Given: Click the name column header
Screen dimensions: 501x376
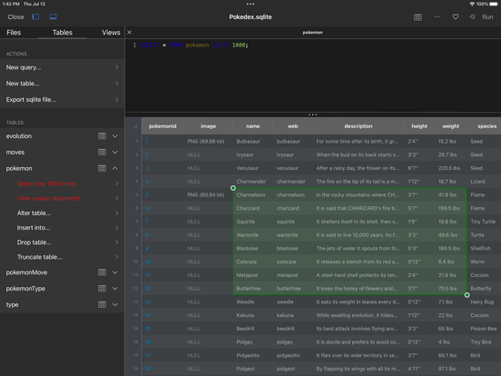Looking at the screenshot, I should (252, 126).
